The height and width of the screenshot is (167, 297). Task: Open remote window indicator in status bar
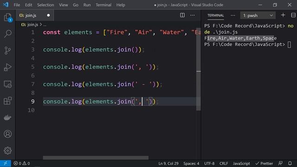pos(6,163)
